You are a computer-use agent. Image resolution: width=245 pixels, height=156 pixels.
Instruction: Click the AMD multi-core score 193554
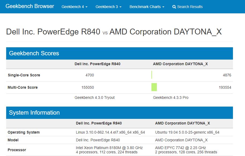[x=225, y=87]
